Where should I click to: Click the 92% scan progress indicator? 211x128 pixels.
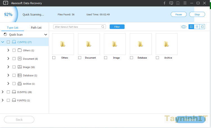point(8,14)
